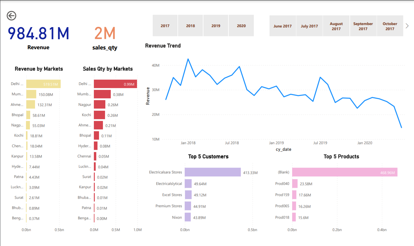Viewport: 414px width, 246px height.
Task: Click the 4.43M Patna revenue label
Action: (34, 177)
